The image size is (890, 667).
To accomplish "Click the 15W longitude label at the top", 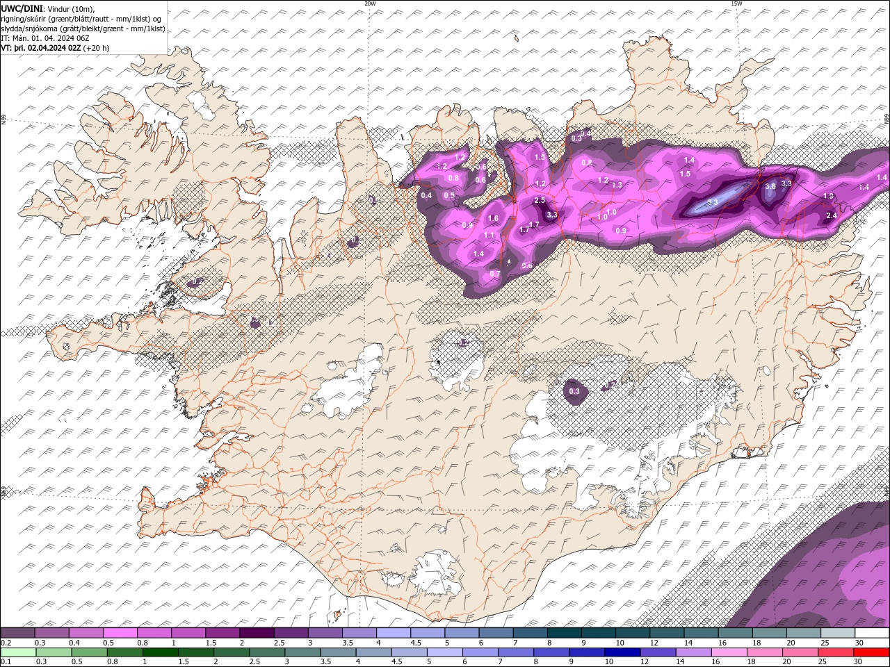I will point(736,3).
